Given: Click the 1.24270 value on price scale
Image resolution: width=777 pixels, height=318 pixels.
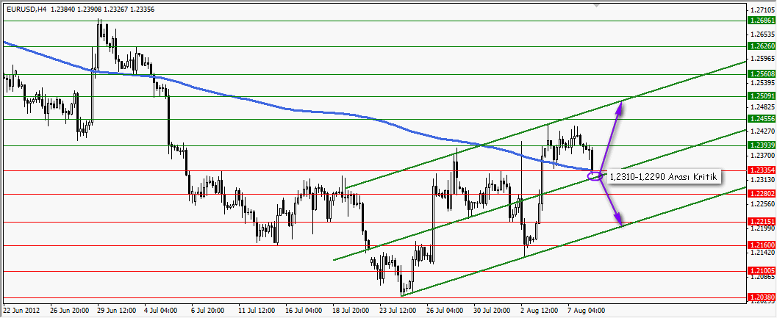Looking at the screenshot, I should point(762,131).
